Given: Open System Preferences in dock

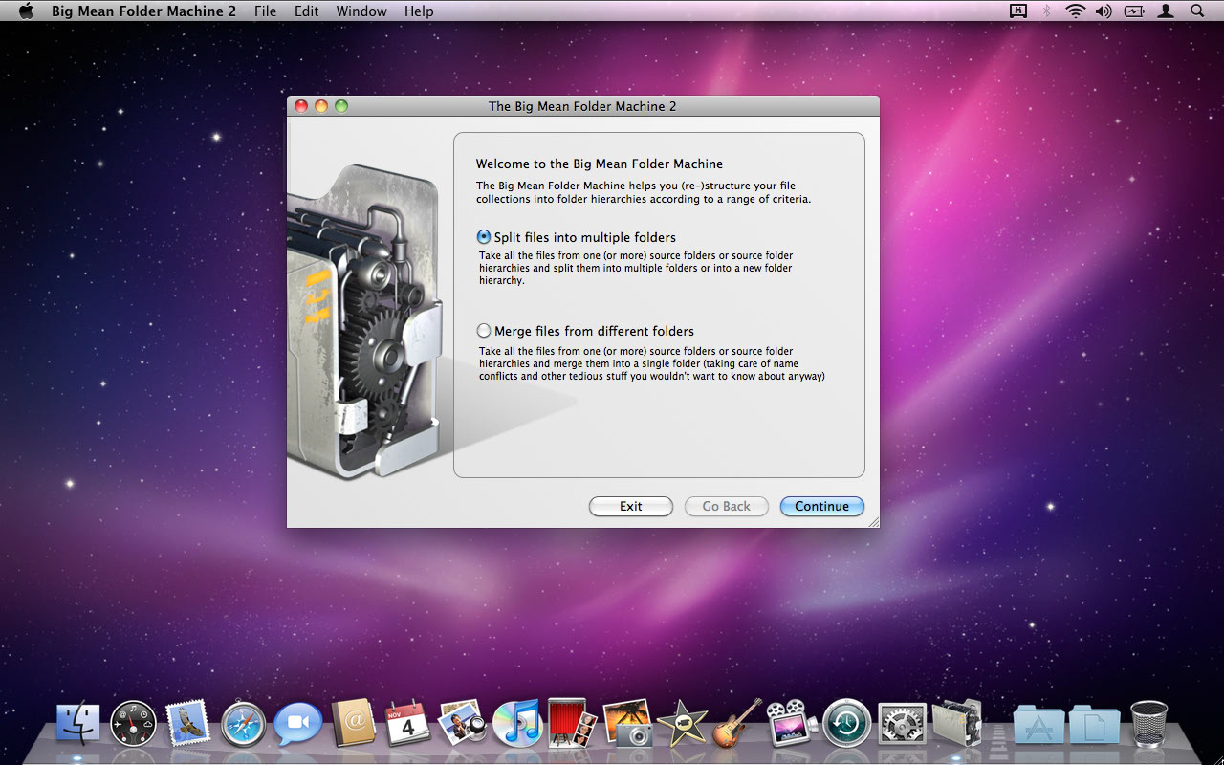Looking at the screenshot, I should coord(902,724).
